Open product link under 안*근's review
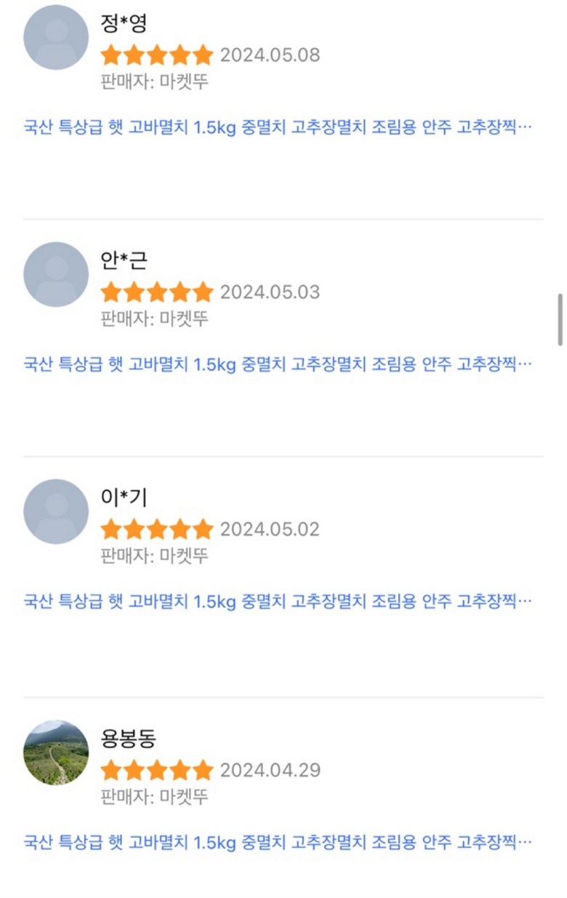This screenshot has height=898, width=567. pos(278,364)
